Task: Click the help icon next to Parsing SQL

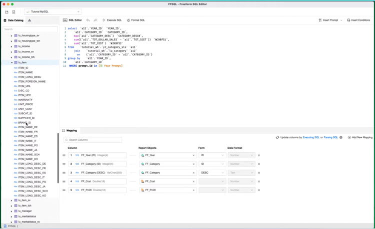Action: [341, 137]
